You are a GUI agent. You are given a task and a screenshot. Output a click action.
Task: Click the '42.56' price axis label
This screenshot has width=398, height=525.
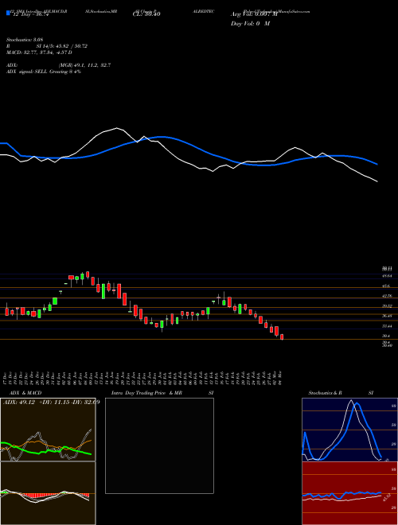[387, 296]
